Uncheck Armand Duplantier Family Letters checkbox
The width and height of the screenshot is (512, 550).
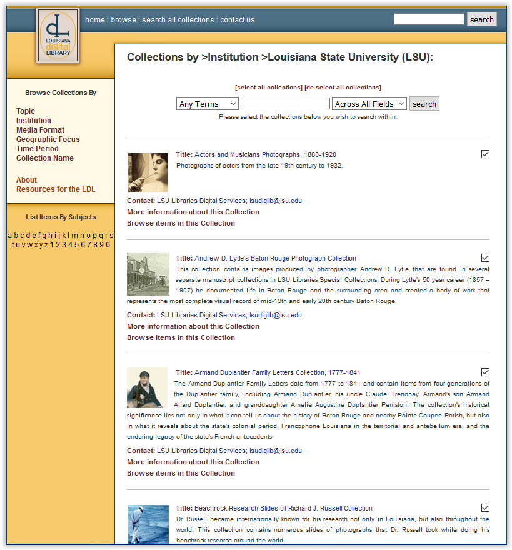click(x=485, y=372)
